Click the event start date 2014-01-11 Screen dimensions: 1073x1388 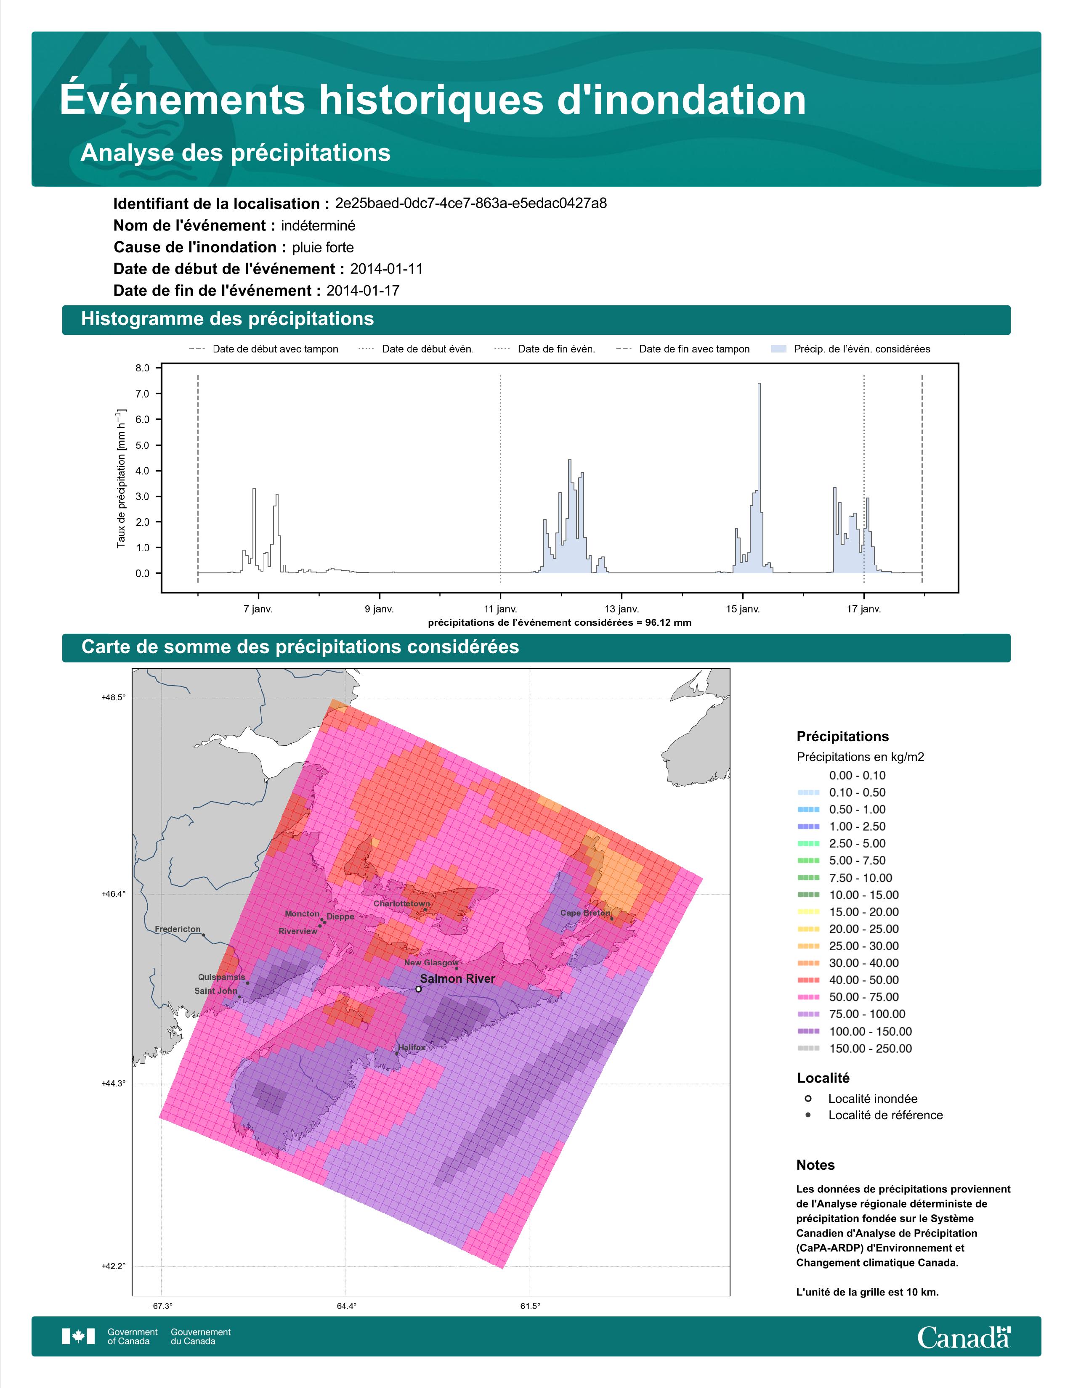click(386, 269)
